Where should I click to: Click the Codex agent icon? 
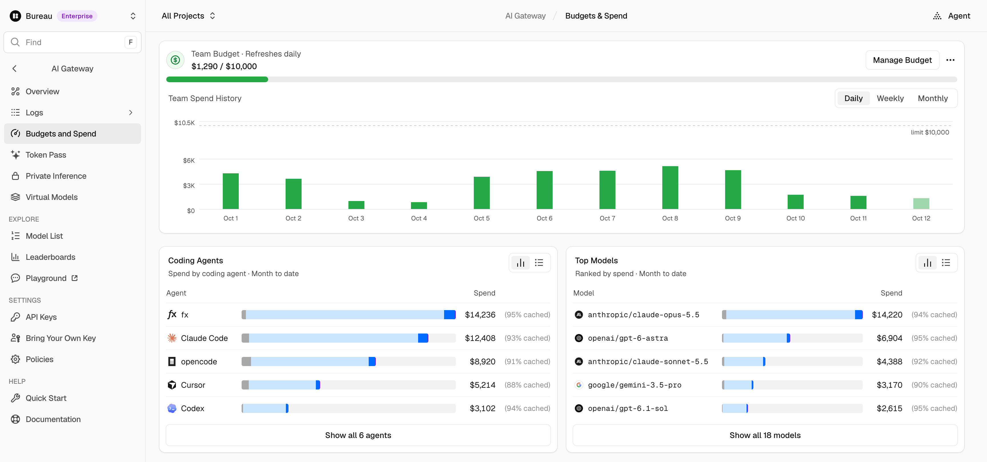172,408
